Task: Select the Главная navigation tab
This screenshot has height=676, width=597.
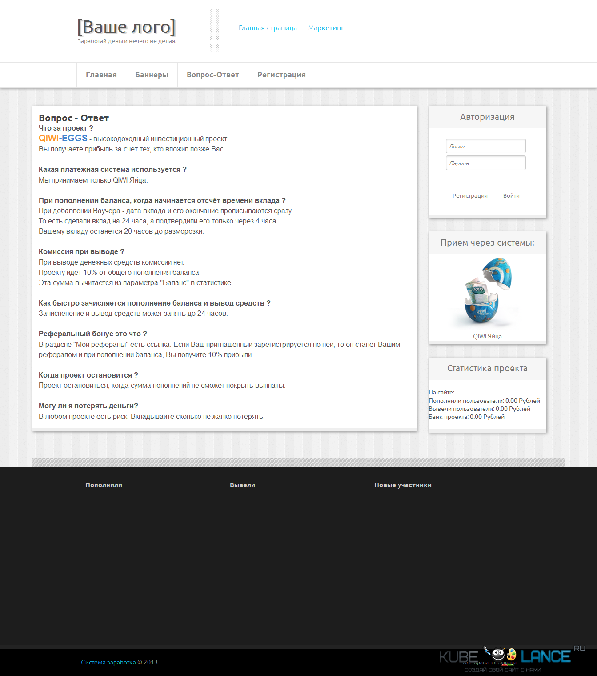Action: 101,75
